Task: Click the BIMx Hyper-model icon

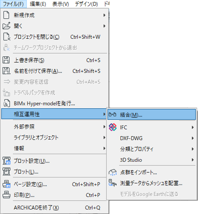Action: coord(6,103)
